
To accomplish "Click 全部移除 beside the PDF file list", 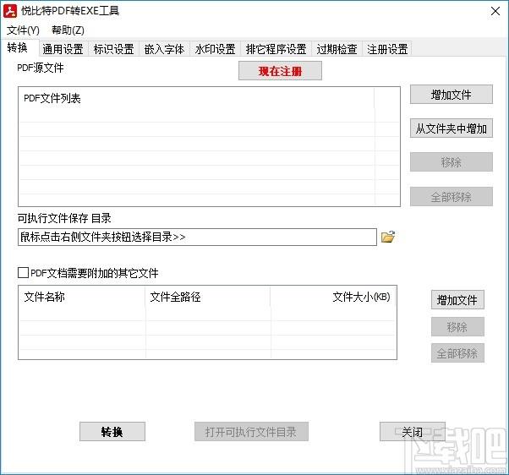I will click(x=452, y=196).
